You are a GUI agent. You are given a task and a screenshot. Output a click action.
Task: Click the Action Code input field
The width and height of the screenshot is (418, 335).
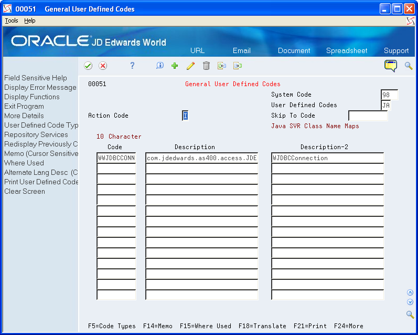[x=185, y=116]
